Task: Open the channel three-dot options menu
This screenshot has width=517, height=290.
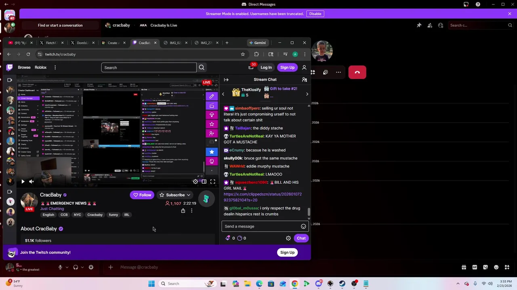Action: (191, 211)
